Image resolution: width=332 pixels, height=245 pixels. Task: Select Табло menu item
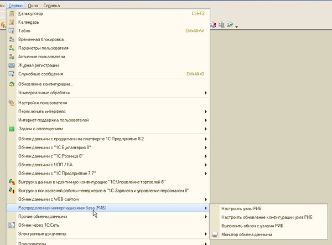point(108,30)
